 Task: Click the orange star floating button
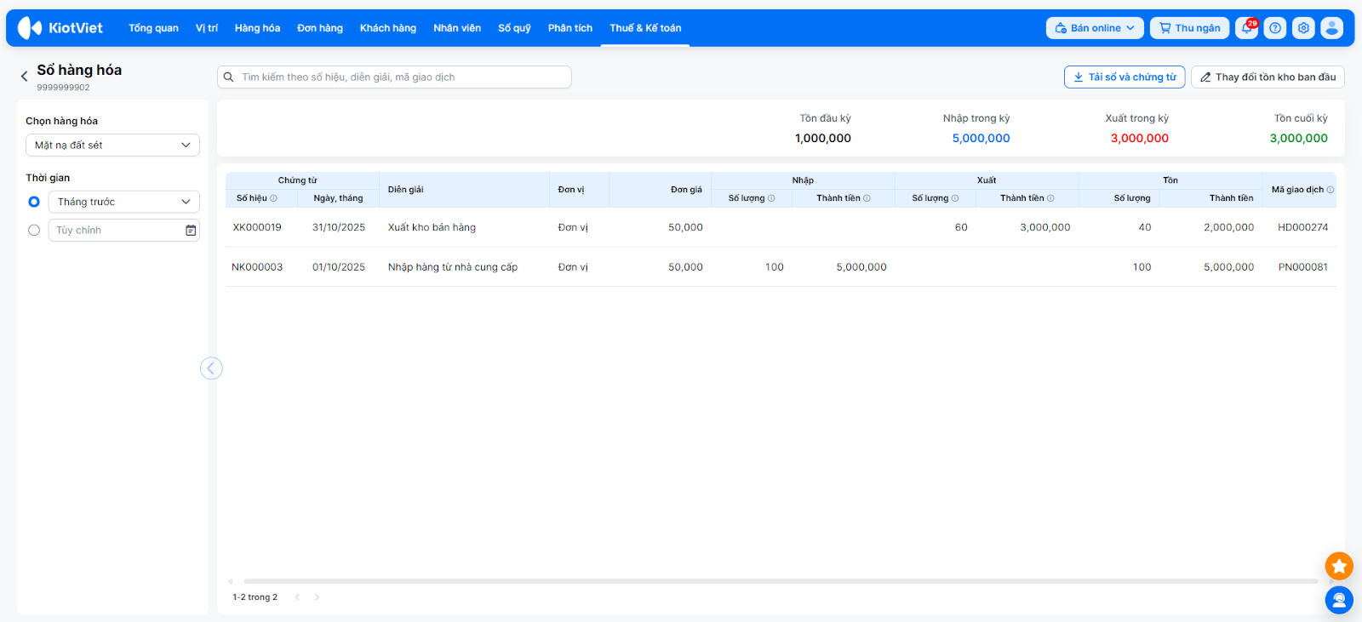pos(1339,566)
